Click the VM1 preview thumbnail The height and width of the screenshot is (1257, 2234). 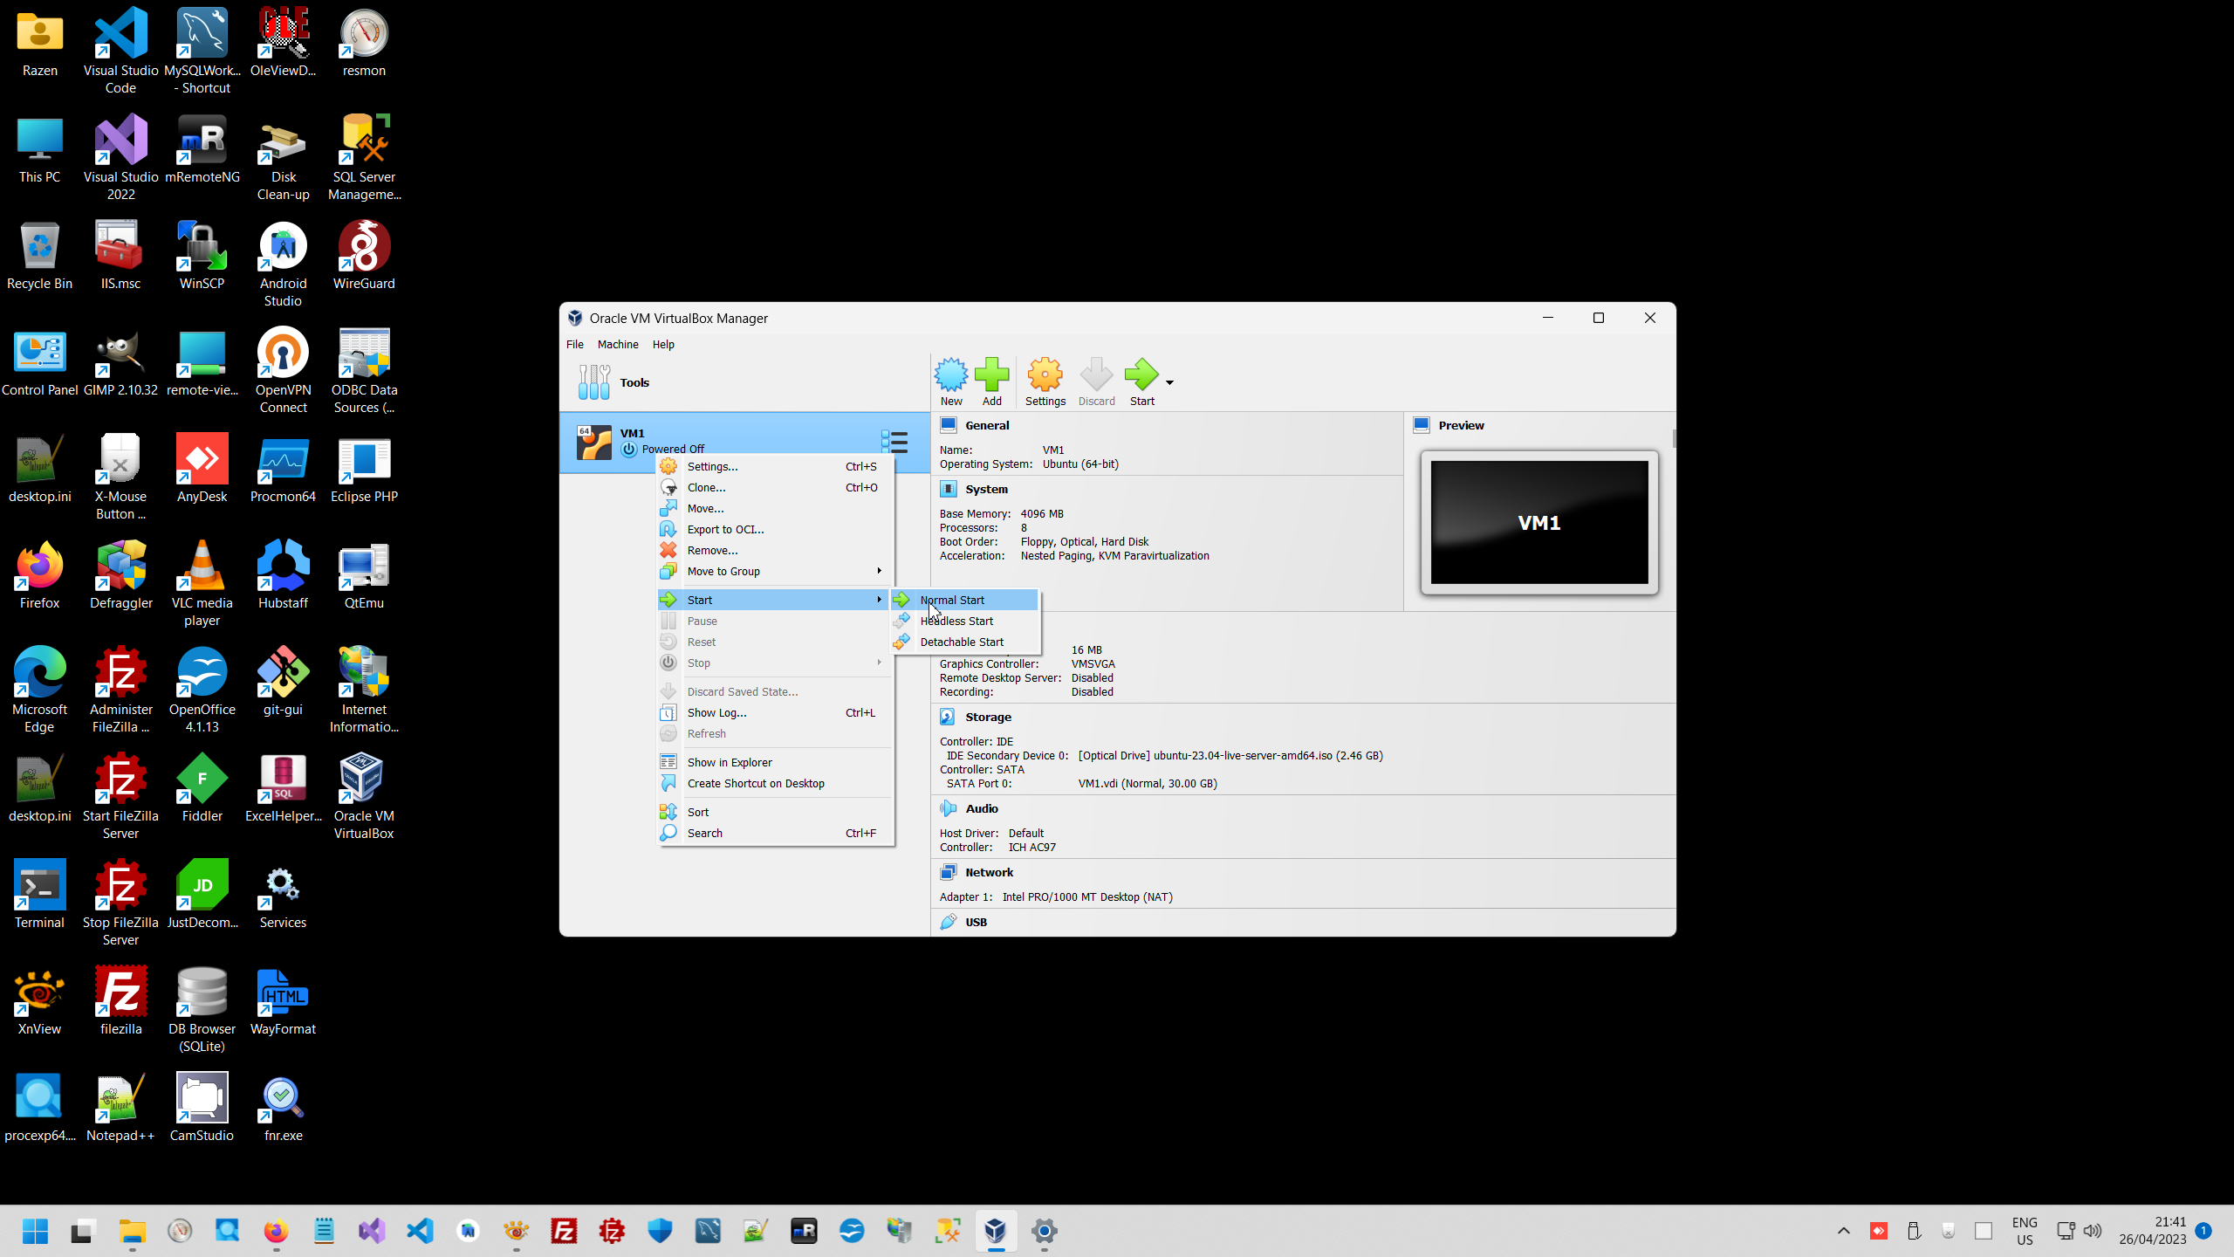point(1538,522)
